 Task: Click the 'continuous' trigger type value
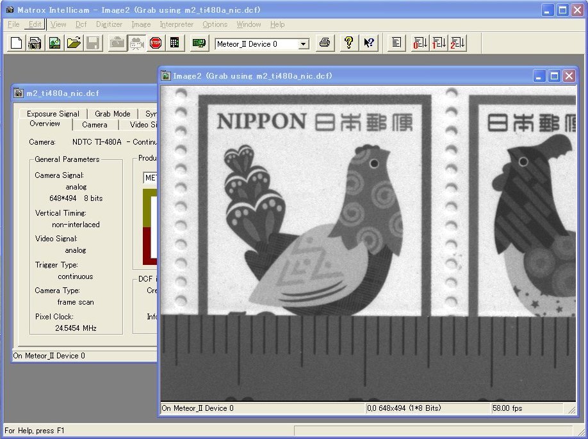76,276
